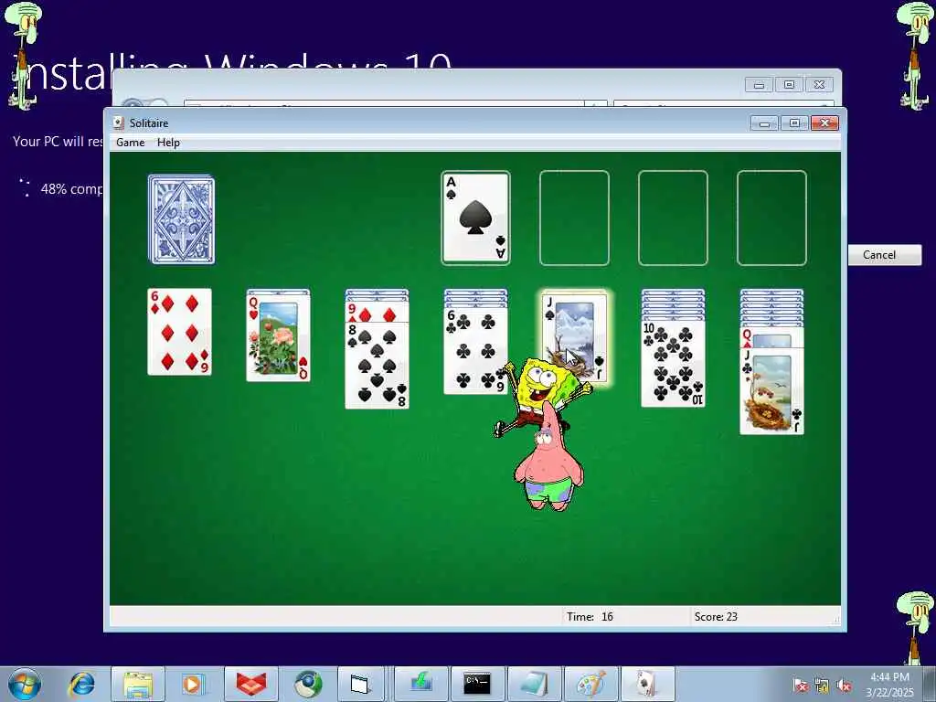This screenshot has height=702, width=936.
Task: Minimize the background window behind Solitaire
Action: click(759, 85)
